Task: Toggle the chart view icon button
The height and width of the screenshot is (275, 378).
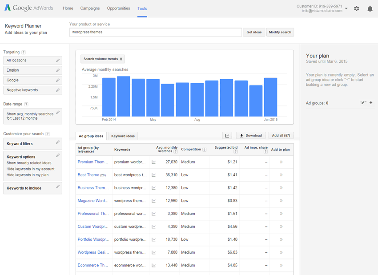Action: tap(227, 136)
